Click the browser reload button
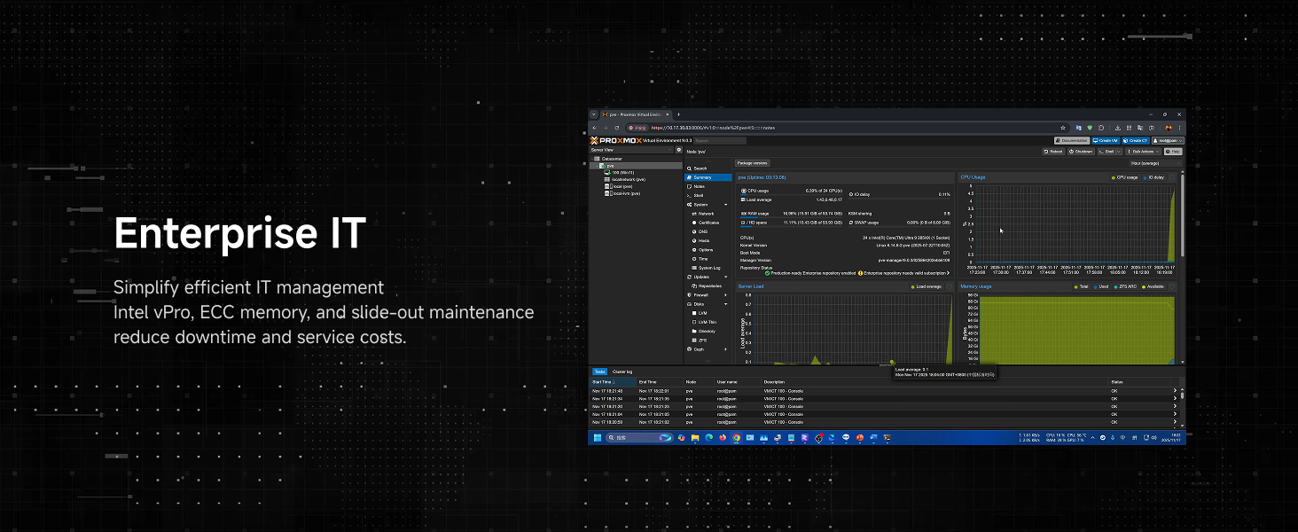Image resolution: width=1298 pixels, height=532 pixels. pyautogui.click(x=617, y=128)
